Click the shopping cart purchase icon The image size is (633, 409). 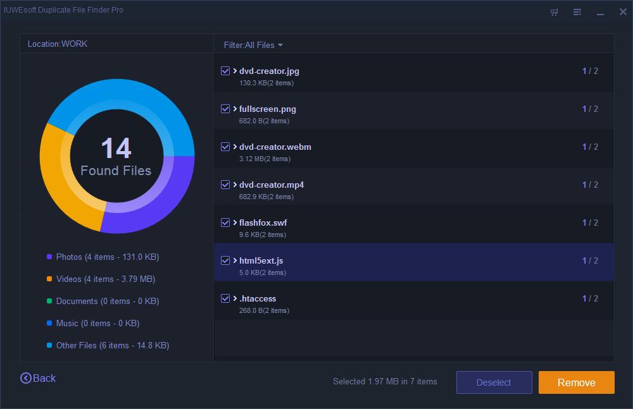click(x=555, y=12)
